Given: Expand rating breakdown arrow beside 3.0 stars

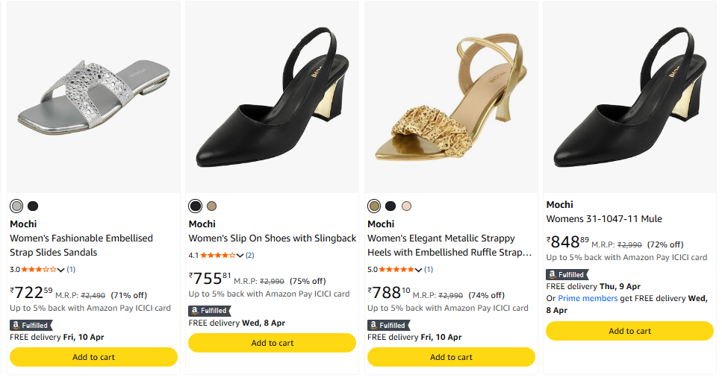Looking at the screenshot, I should pos(61,270).
